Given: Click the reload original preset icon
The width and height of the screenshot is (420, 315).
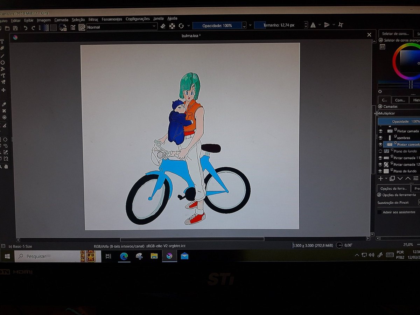Looking at the screenshot, I should [181, 26].
